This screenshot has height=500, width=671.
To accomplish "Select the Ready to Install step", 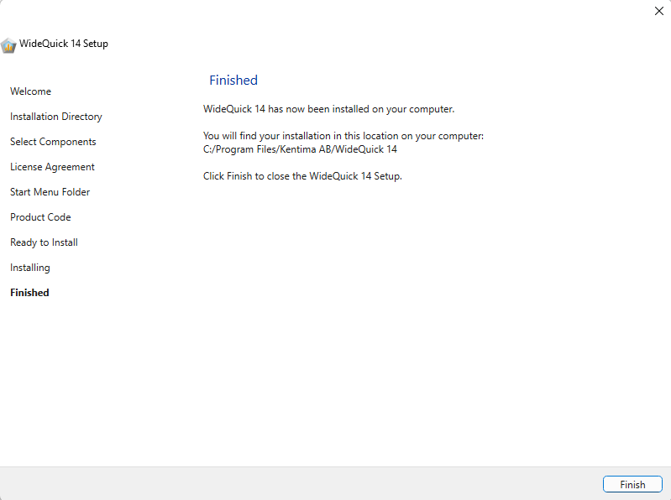I will pos(44,242).
